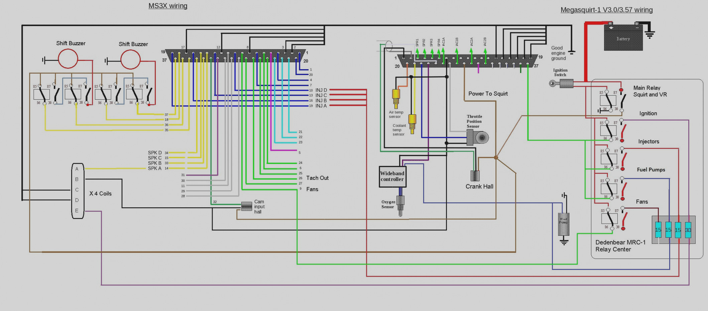
Task: Click the Cam input hall sensor icon
Action: (247, 206)
